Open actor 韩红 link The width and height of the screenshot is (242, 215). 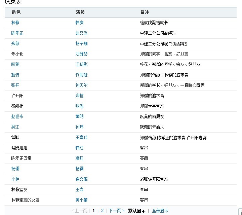[79, 148]
